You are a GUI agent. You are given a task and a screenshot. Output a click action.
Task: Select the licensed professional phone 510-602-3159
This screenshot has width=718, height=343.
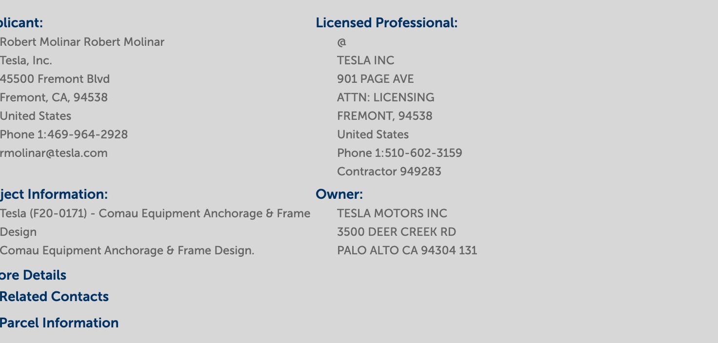[423, 153]
